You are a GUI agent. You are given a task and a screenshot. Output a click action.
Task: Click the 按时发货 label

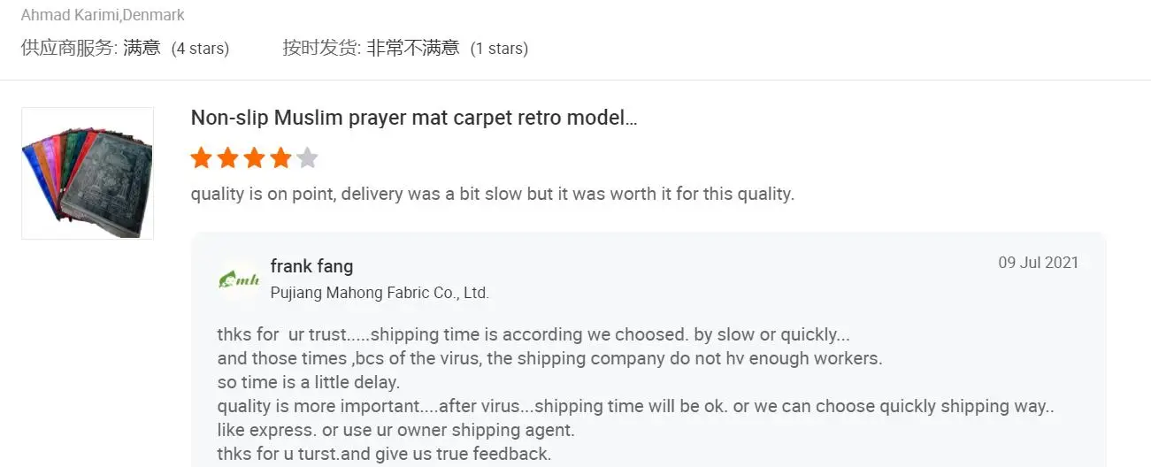pos(321,48)
